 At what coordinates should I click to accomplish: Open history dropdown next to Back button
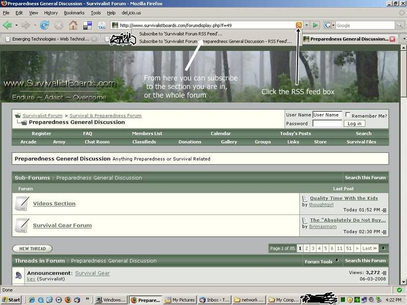17,25
